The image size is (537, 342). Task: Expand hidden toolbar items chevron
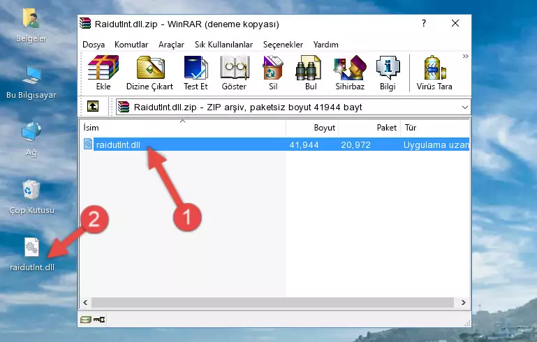(x=465, y=56)
